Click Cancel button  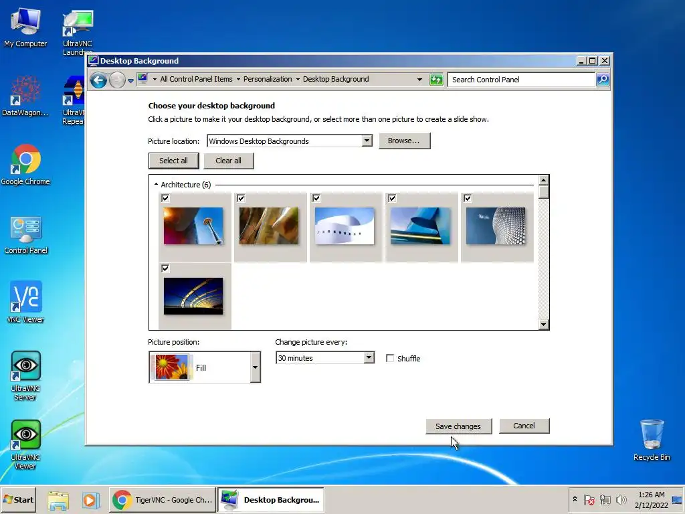524,426
